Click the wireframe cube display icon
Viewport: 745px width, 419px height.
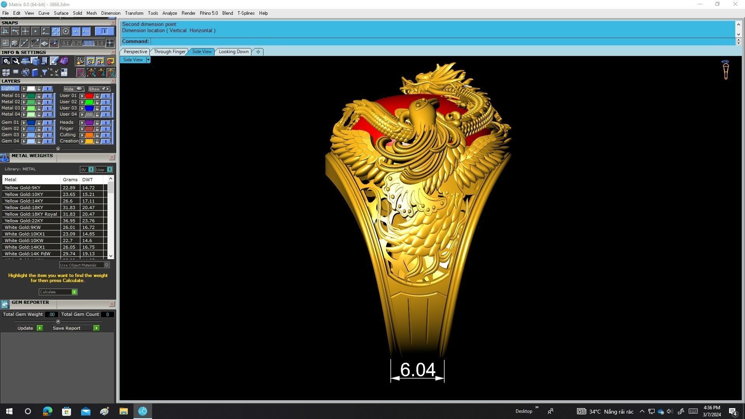click(25, 73)
